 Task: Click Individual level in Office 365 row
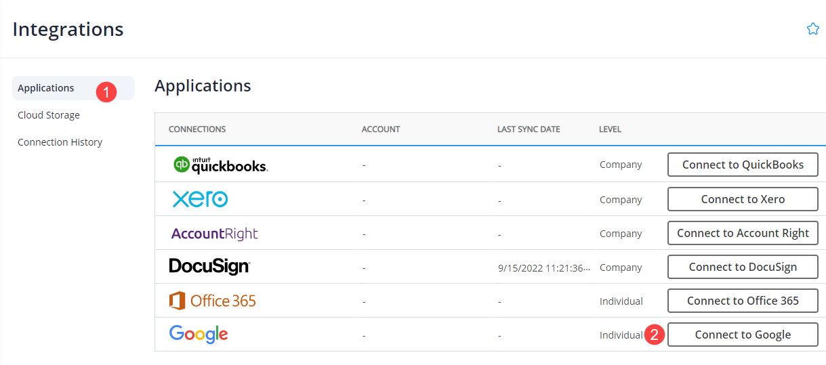click(621, 301)
